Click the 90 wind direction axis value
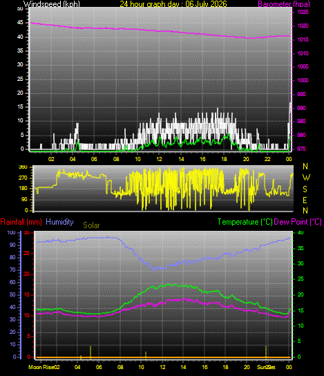This screenshot has width=324, height=376. tap(24, 200)
